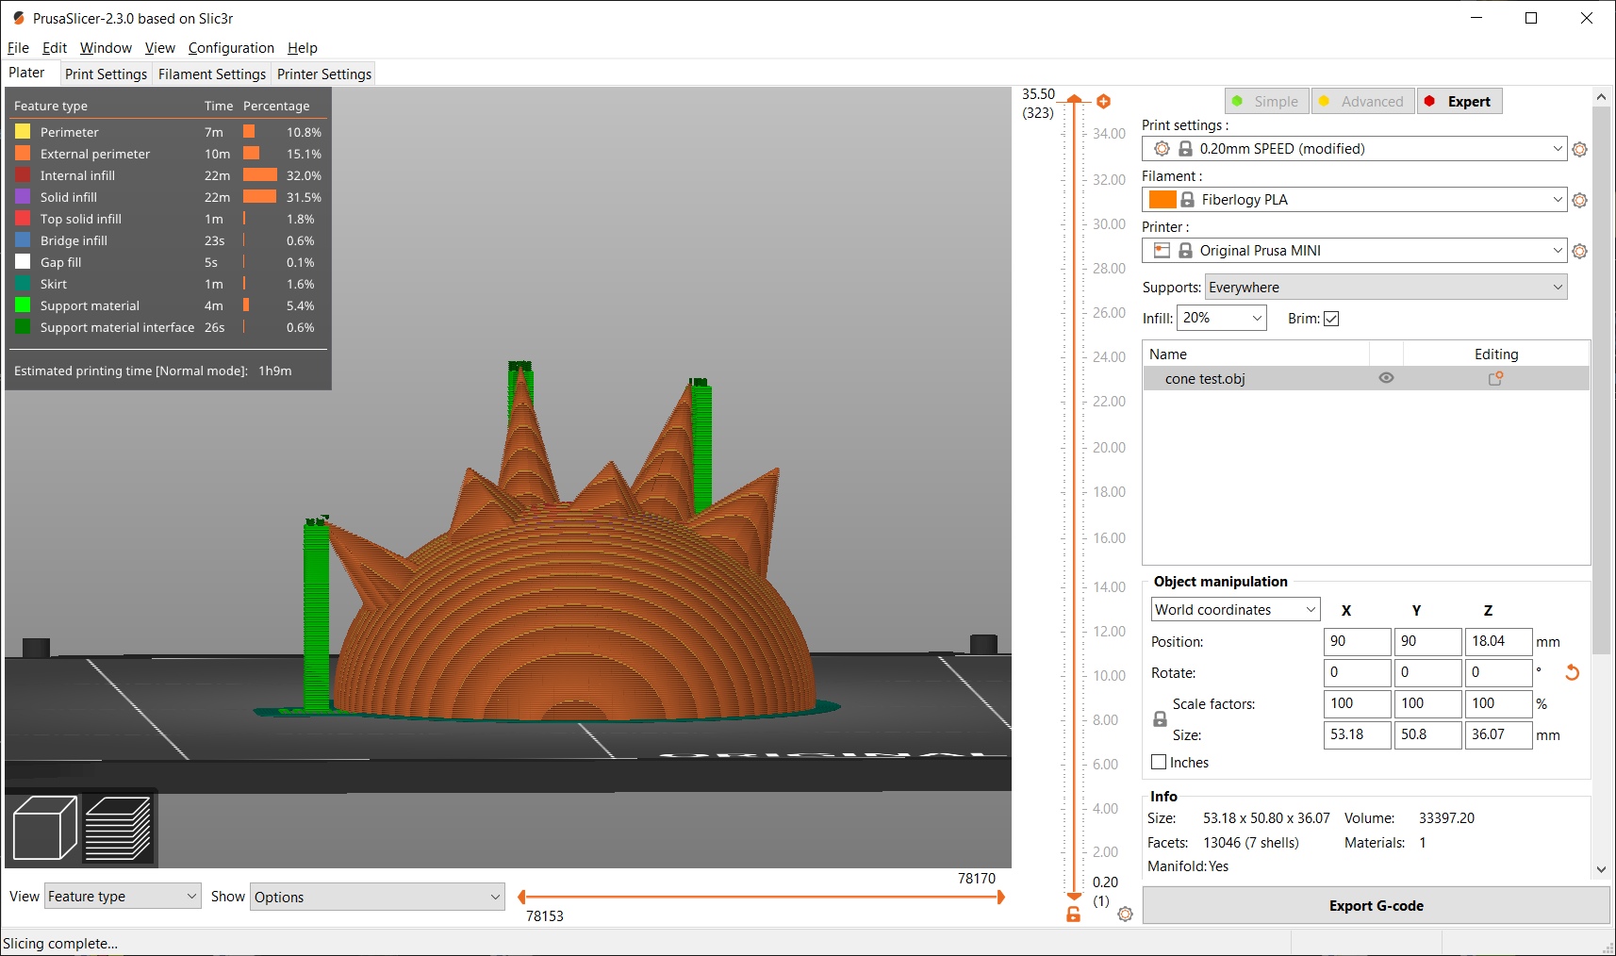
Task: Open the Edit menu
Action: 55,48
